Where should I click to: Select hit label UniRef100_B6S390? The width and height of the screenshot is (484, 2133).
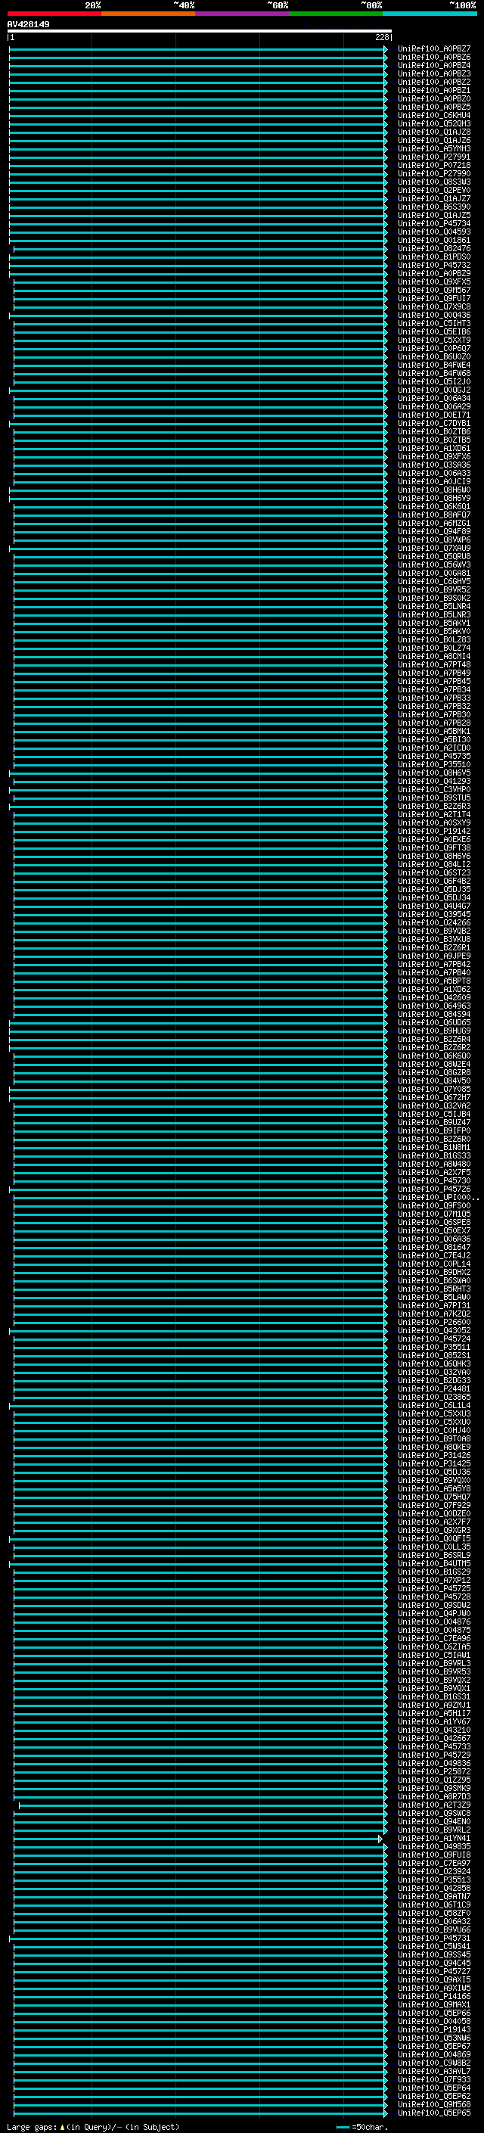point(434,206)
